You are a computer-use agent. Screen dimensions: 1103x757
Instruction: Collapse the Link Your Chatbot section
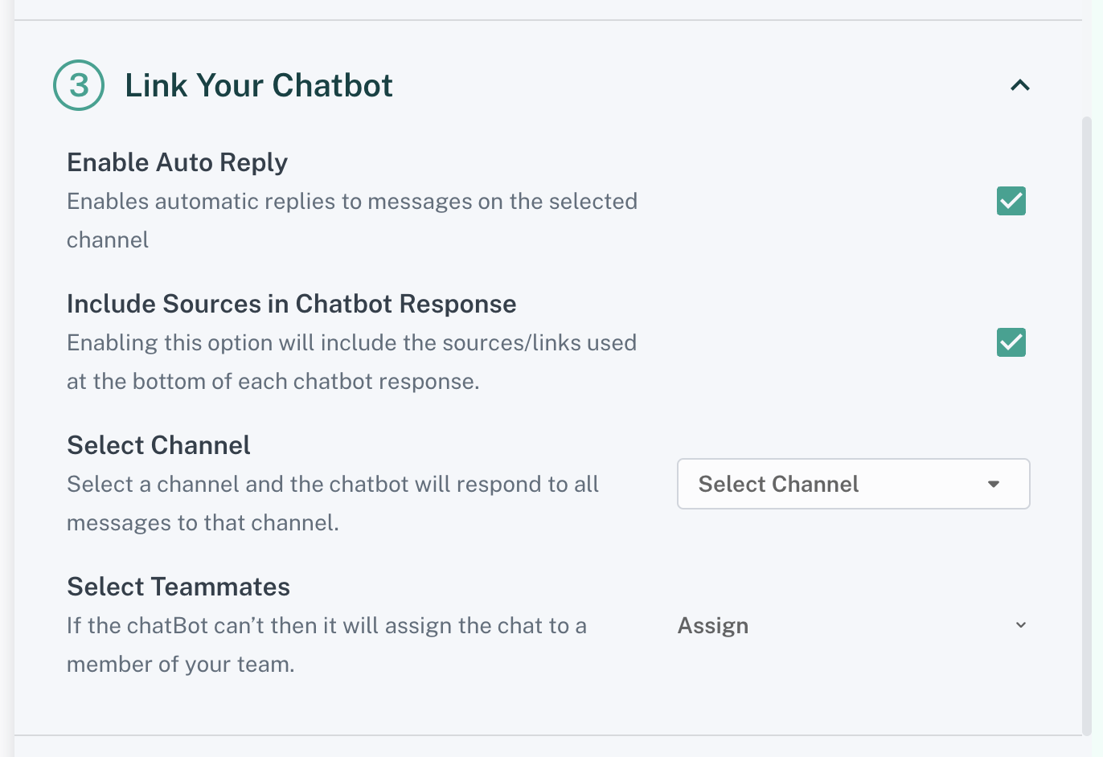pyautogui.click(x=1019, y=85)
